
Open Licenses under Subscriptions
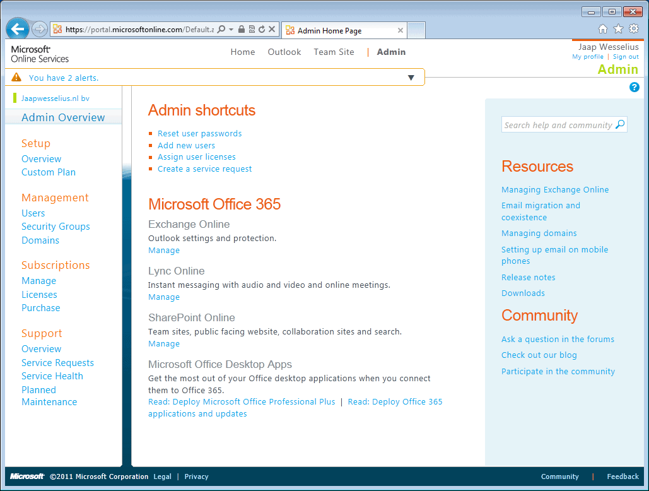39,295
